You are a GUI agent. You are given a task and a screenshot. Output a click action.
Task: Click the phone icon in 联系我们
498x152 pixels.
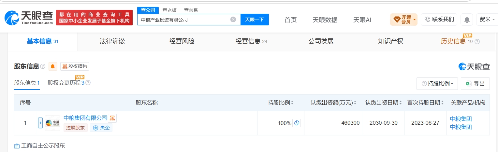click(427, 20)
